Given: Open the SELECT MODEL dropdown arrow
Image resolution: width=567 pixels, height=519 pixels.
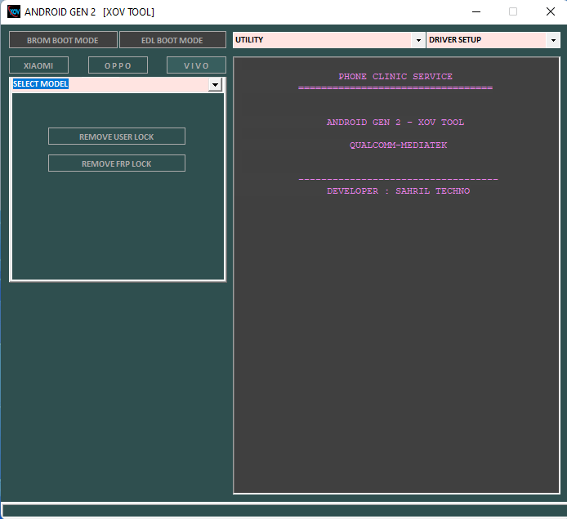Looking at the screenshot, I should (x=215, y=85).
